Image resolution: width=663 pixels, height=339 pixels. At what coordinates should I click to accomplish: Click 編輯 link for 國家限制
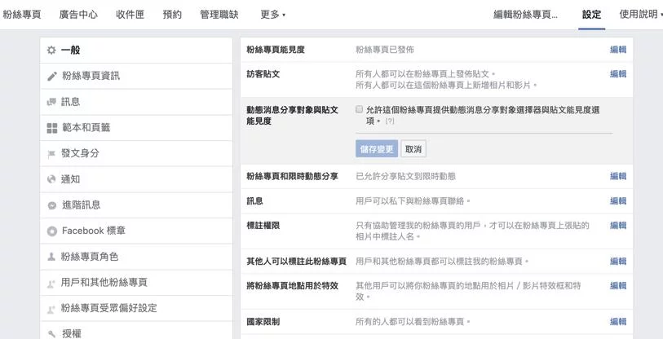(x=618, y=322)
